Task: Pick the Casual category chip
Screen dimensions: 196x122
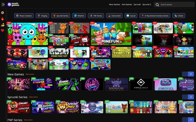Action: coord(131,16)
